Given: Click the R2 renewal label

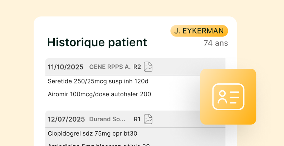Looking at the screenshot, I should 137,67.
